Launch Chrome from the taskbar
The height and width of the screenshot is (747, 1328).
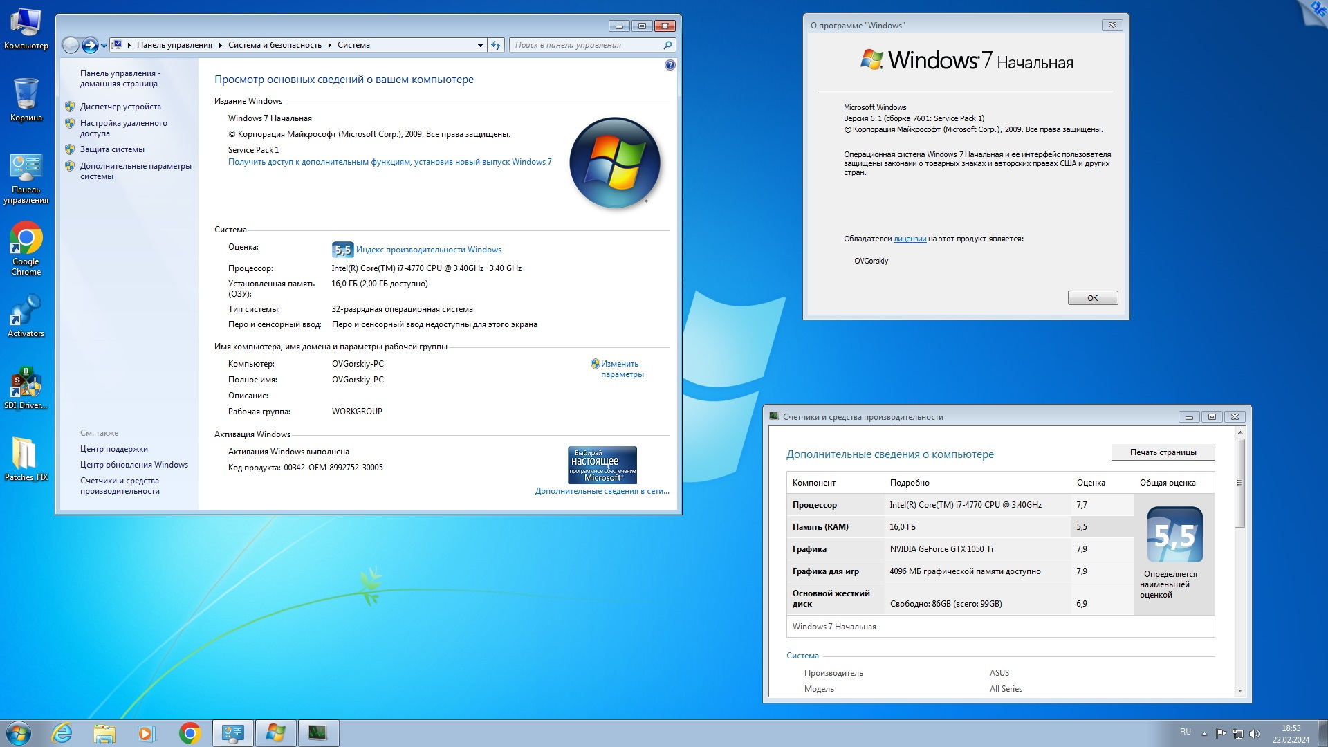190,733
